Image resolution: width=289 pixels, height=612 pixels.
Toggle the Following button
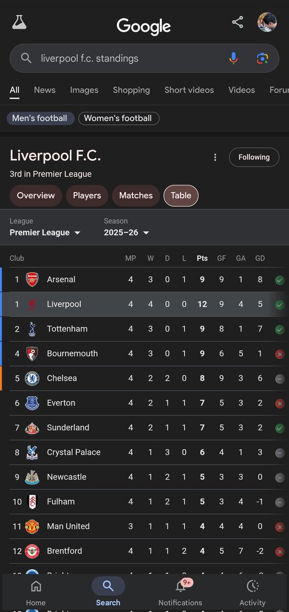click(254, 157)
